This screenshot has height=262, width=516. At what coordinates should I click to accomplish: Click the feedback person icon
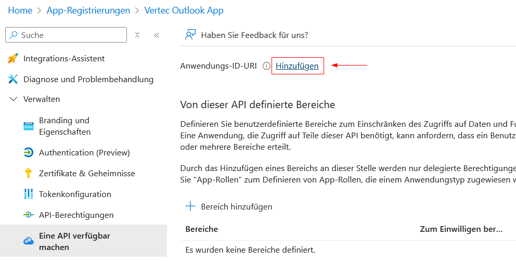tap(190, 35)
